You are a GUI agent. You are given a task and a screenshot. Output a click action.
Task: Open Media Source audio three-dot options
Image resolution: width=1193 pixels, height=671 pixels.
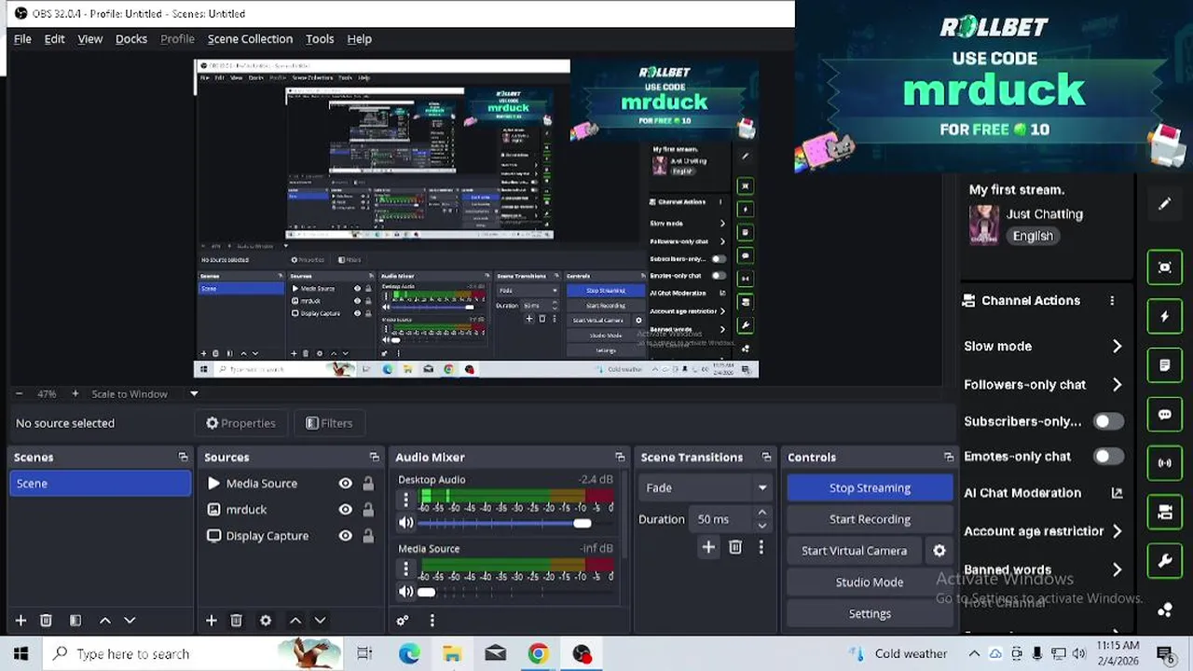(405, 568)
